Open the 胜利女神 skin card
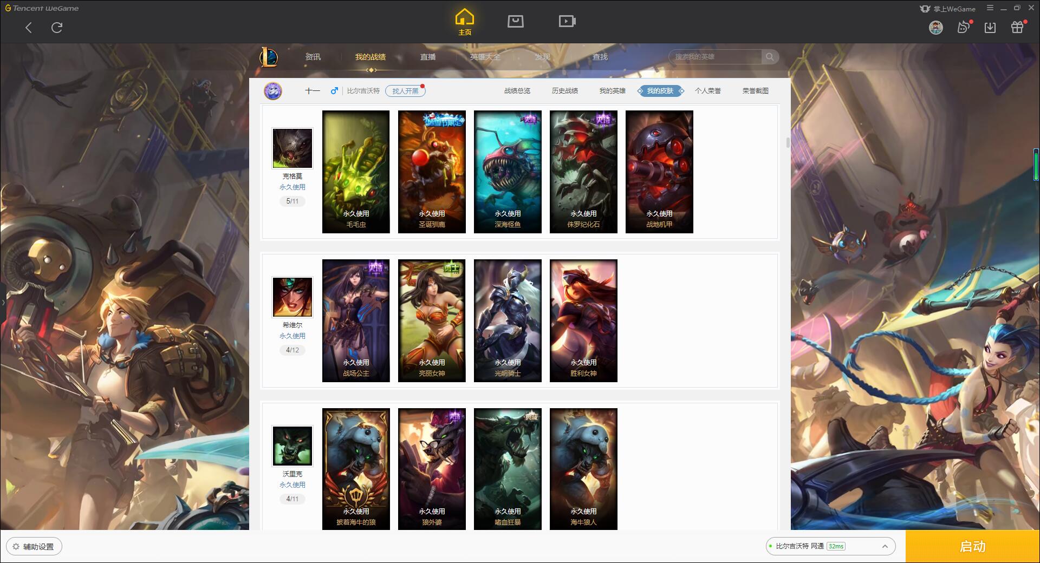 tap(583, 321)
